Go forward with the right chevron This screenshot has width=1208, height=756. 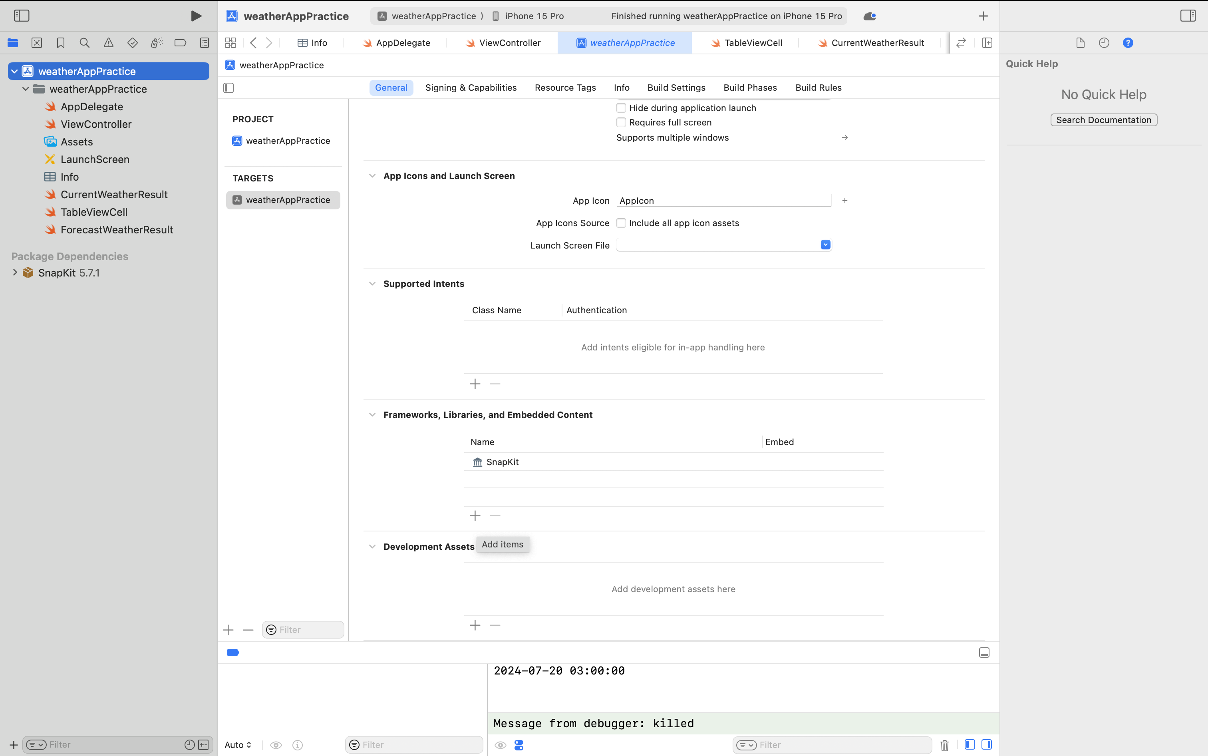pyautogui.click(x=269, y=43)
